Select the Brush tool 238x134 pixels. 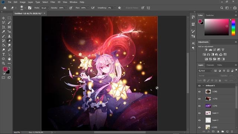click(x=3, y=36)
